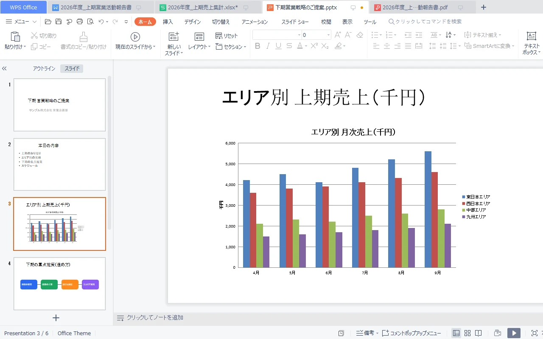Open the デザイン ribbon tab
The width and height of the screenshot is (543, 339).
(x=193, y=22)
